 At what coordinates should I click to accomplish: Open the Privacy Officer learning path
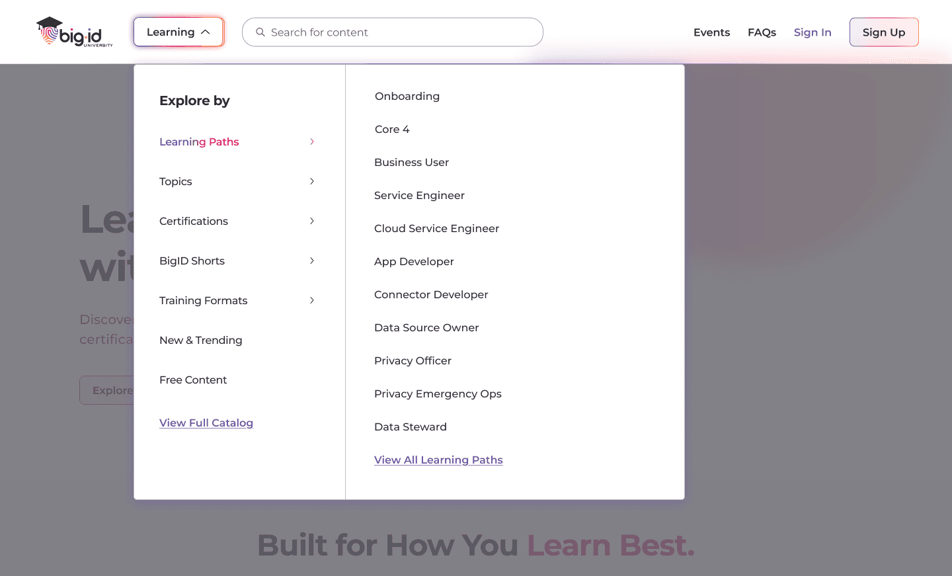point(413,360)
